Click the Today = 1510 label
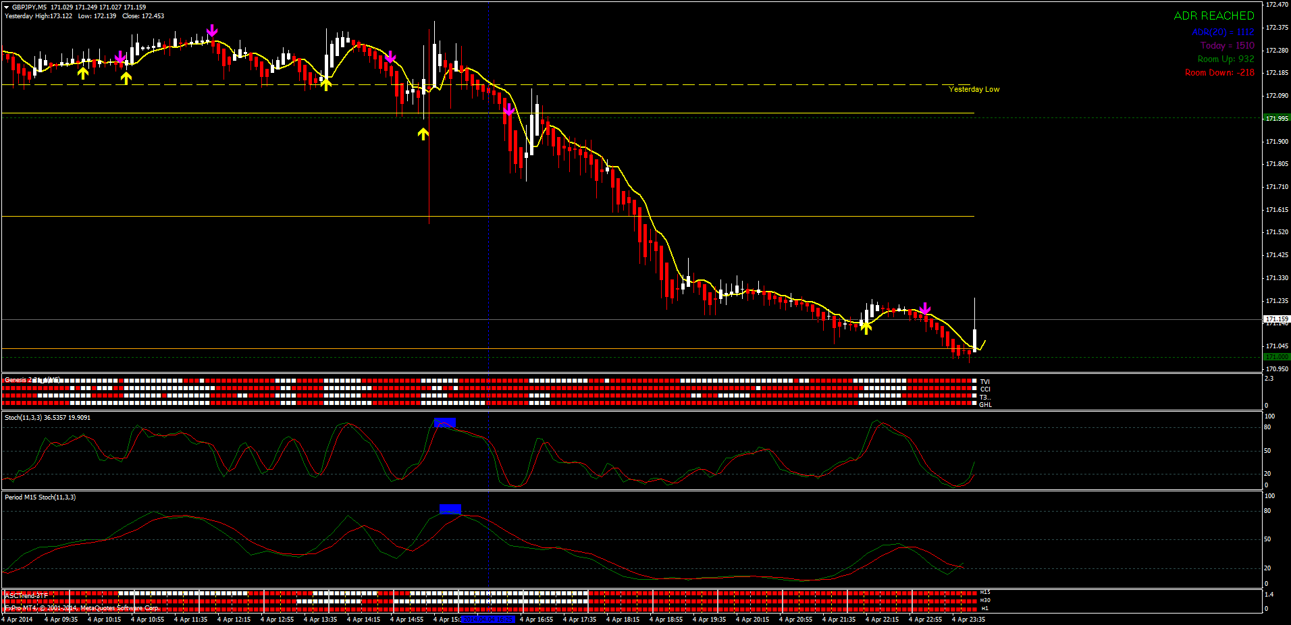Viewport: 1291px width, 625px height. click(x=1228, y=45)
